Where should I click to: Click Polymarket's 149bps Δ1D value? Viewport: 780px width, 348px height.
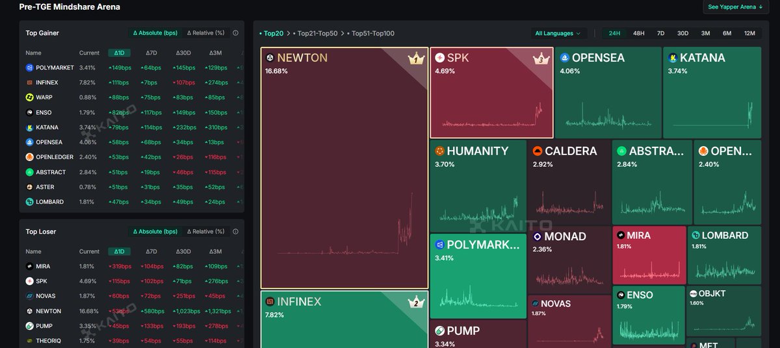tap(121, 68)
